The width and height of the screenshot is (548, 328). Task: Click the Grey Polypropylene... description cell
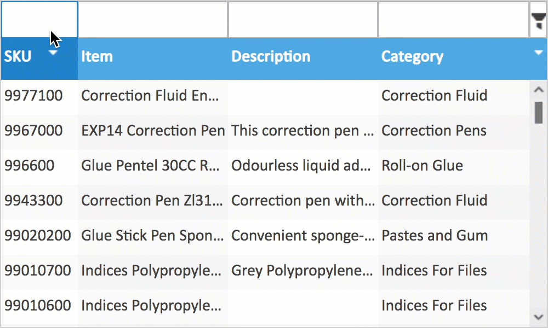pos(302,271)
